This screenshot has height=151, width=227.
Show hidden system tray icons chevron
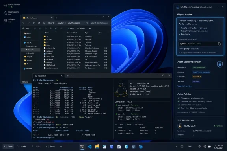176,147
